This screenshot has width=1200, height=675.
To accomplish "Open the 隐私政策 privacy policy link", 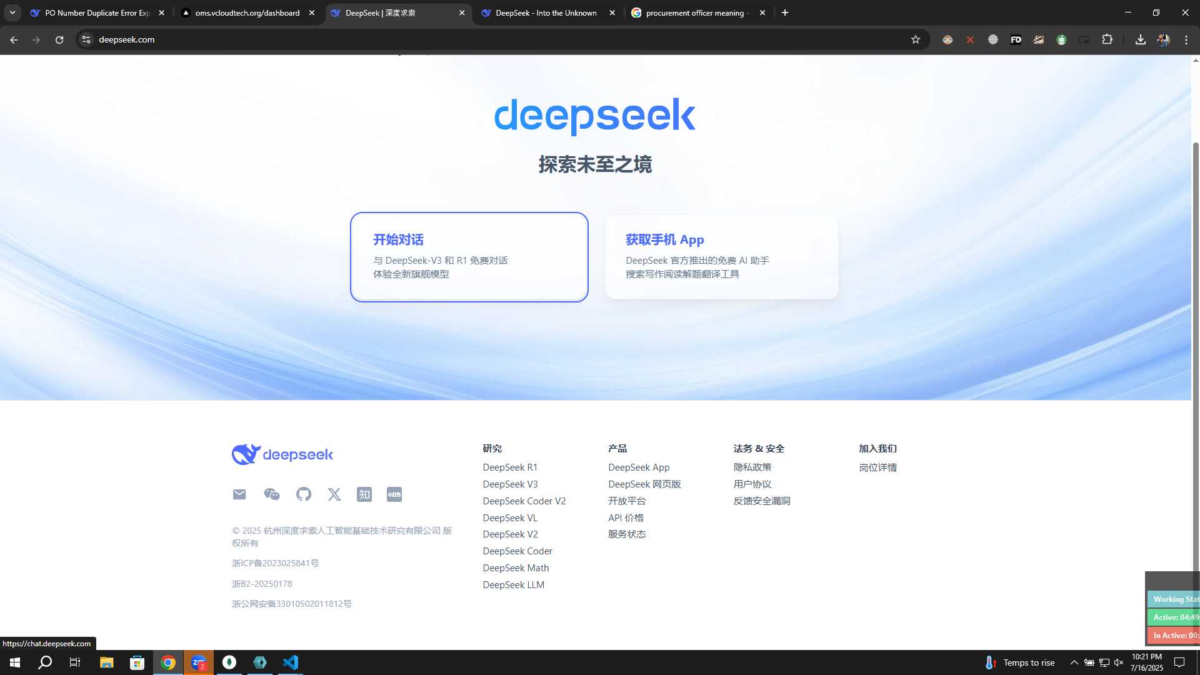I will [x=752, y=467].
